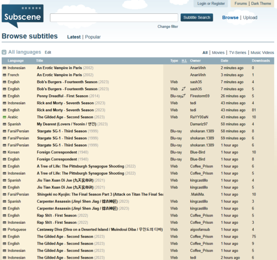Click the subtitle icon for the Portuguese Castaway Diva entry
The image size is (277, 260).
point(4,230)
